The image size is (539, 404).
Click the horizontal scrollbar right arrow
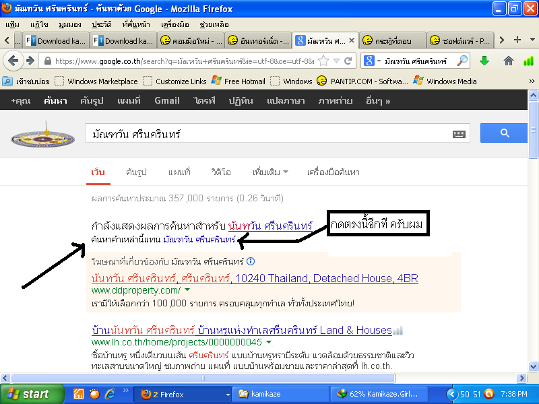click(x=521, y=378)
